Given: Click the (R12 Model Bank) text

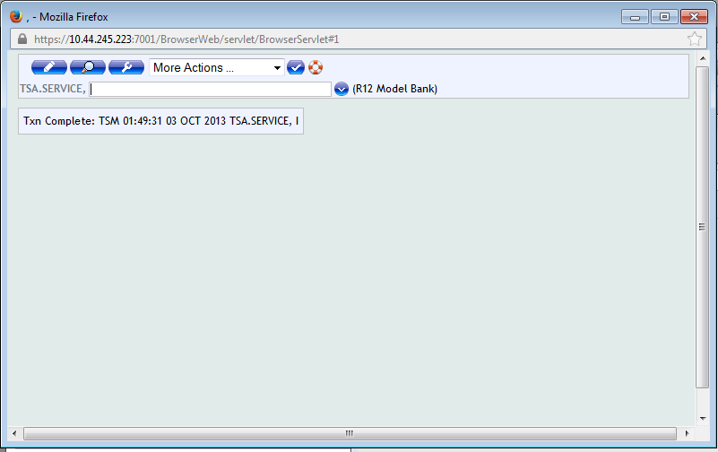Looking at the screenshot, I should (394, 89).
